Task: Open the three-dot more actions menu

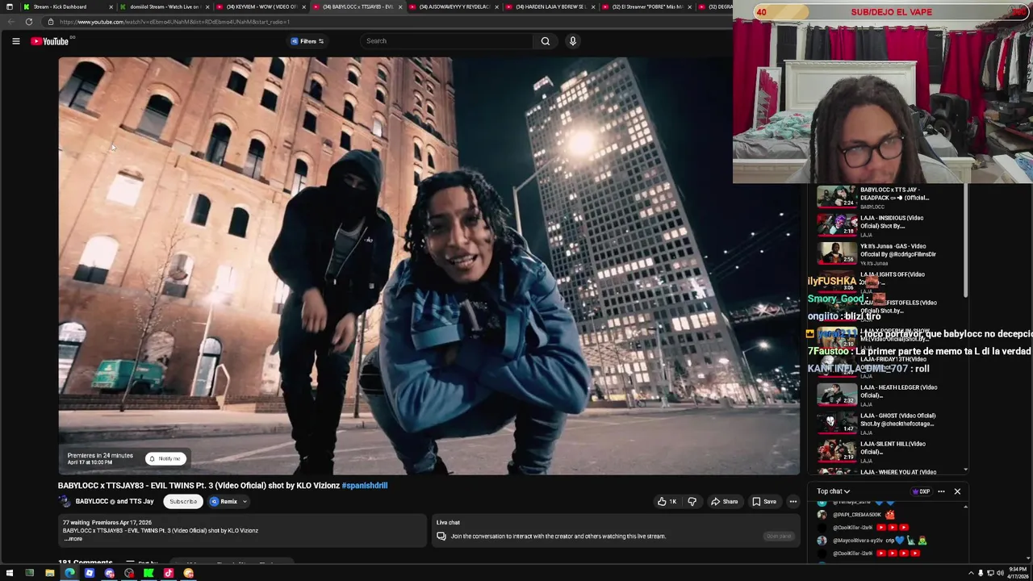Action: click(x=793, y=502)
